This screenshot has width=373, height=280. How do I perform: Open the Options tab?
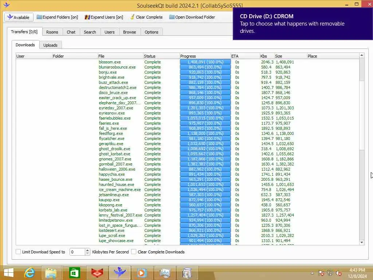pos(151,32)
